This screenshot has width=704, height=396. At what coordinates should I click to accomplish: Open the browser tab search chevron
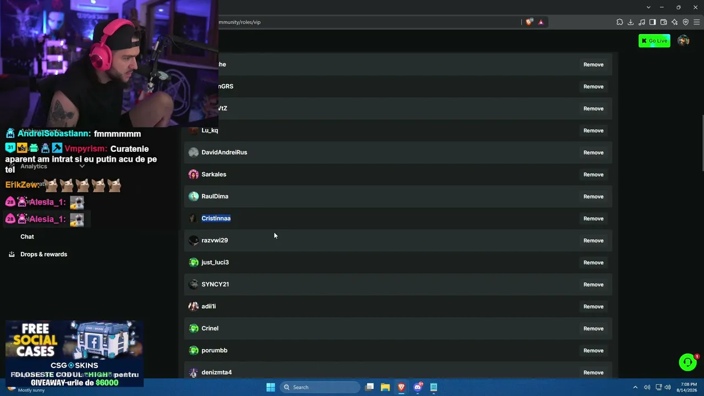(648, 7)
